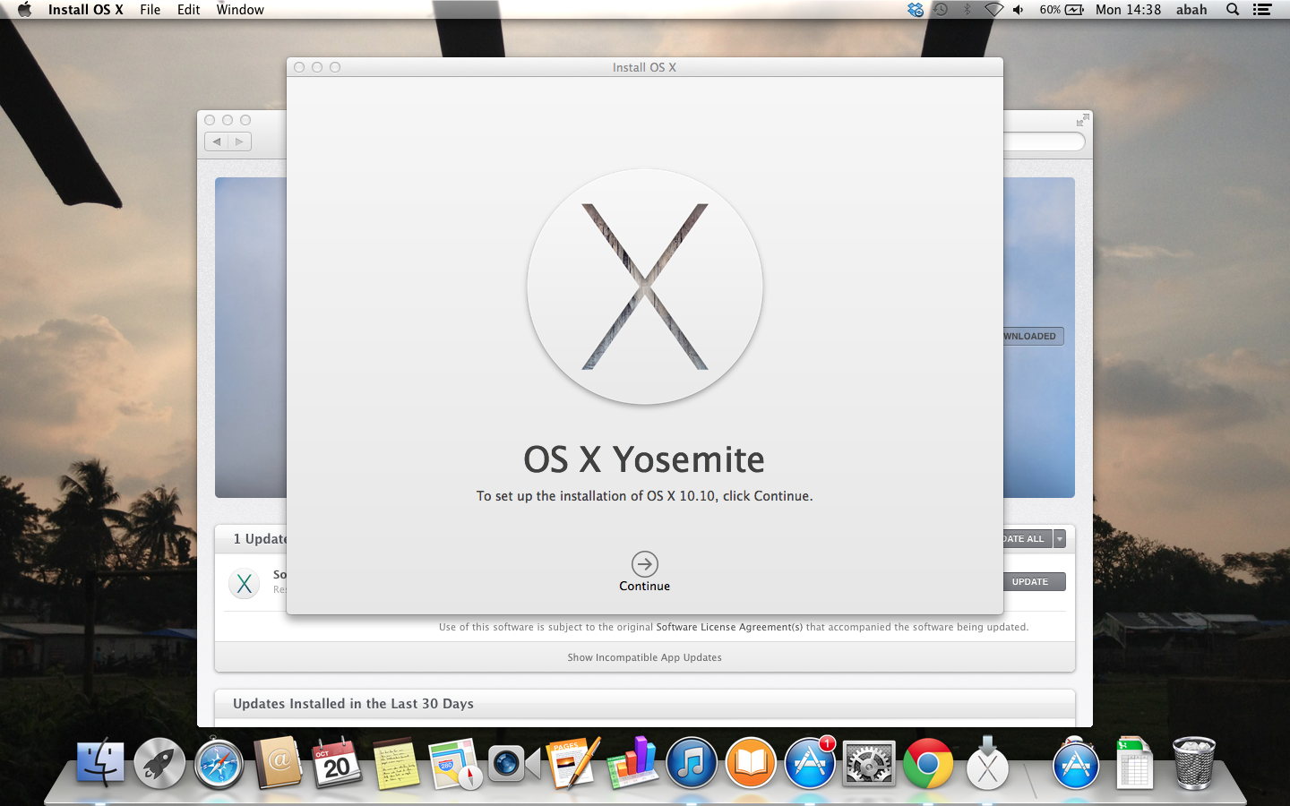Viewport: 1290px width, 806px height.
Task: Open Notification Center from the menu bar
Action: tap(1262, 10)
